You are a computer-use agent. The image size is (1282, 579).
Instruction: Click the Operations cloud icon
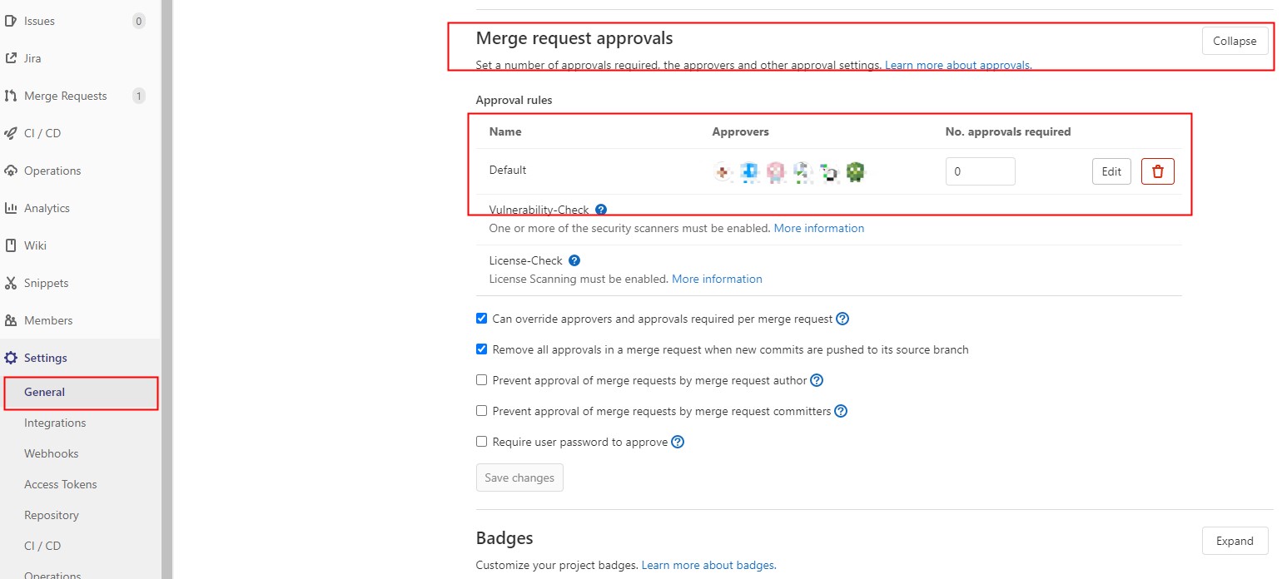11,171
